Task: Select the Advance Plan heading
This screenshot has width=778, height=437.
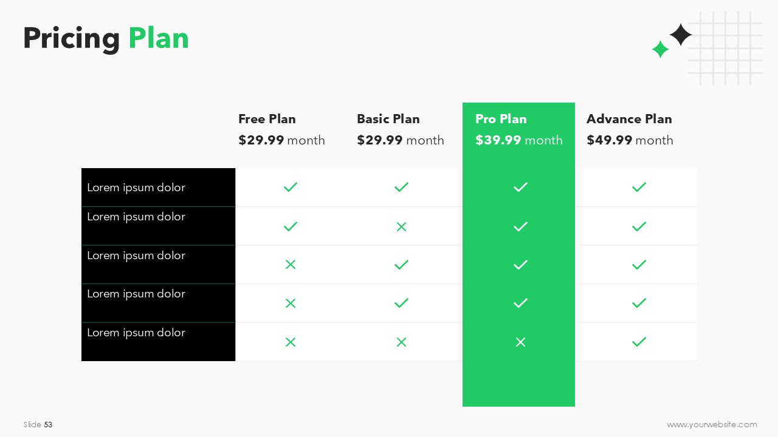Action: [x=629, y=119]
